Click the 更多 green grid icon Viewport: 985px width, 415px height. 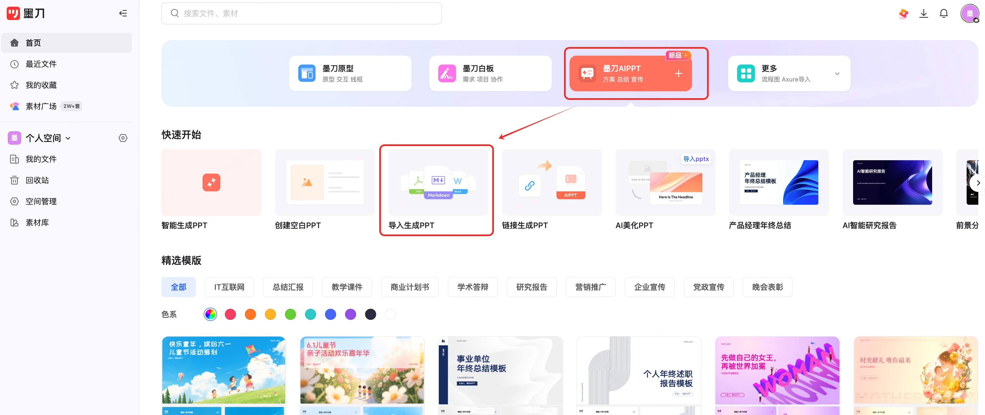click(x=746, y=73)
